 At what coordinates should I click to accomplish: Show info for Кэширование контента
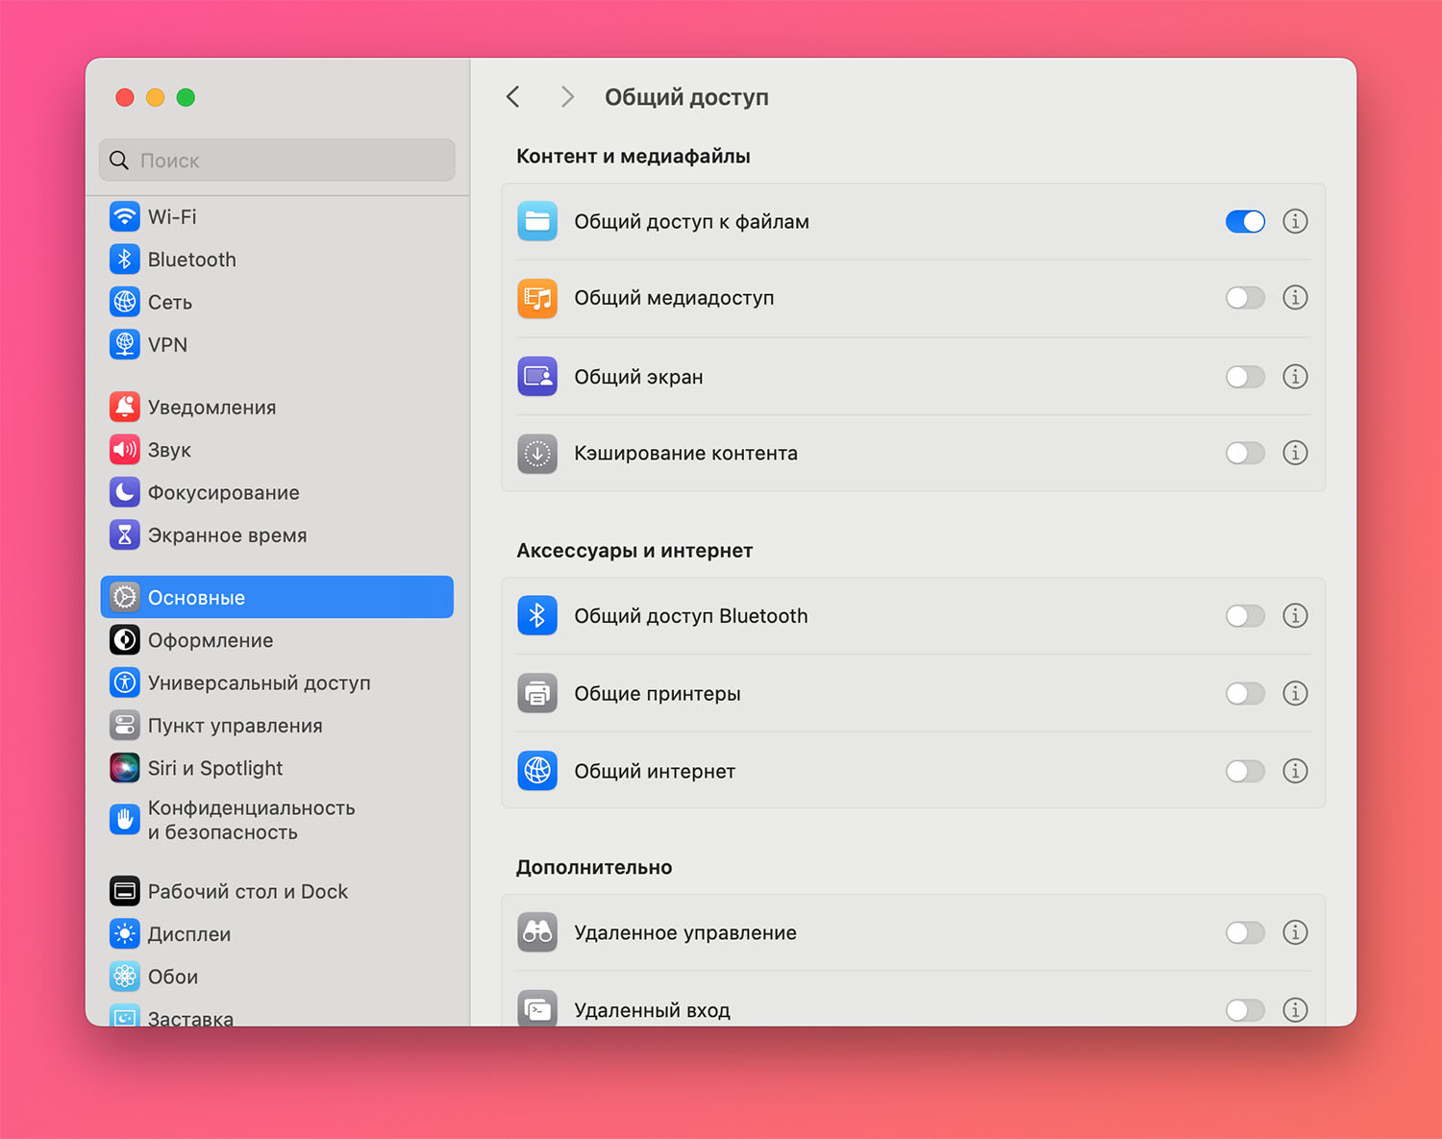pyautogui.click(x=1295, y=453)
